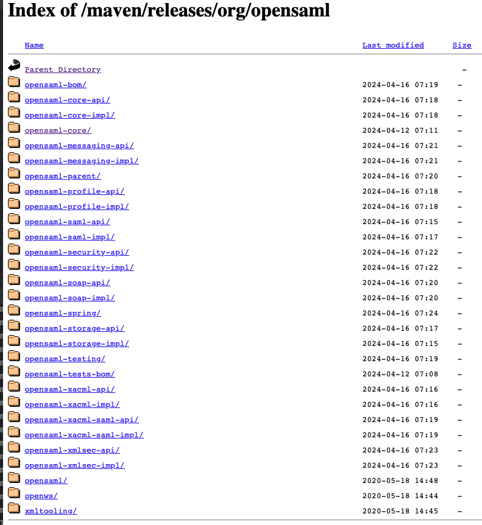Open the opensaml/ directory link
The image size is (482, 525).
pyautogui.click(x=46, y=481)
